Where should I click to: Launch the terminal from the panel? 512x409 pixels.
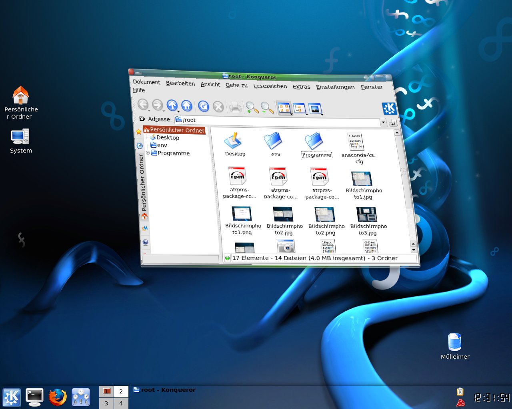tap(34, 397)
